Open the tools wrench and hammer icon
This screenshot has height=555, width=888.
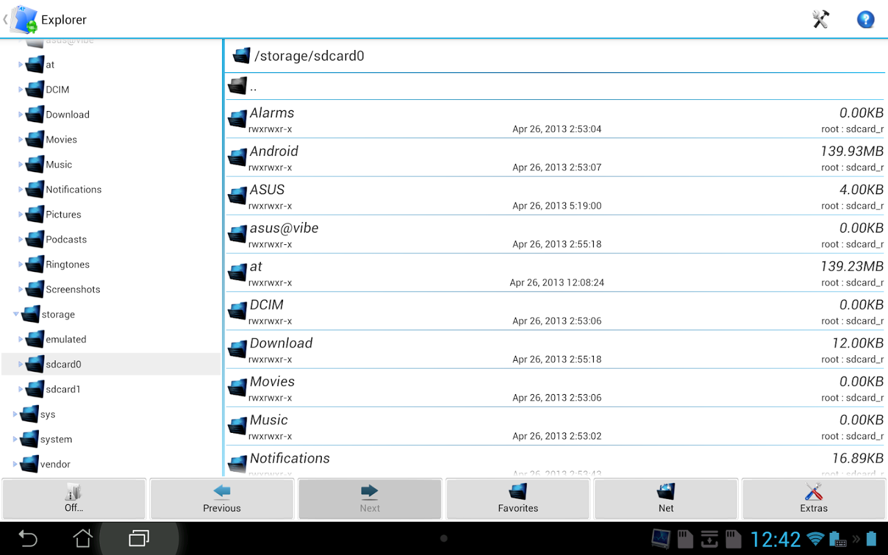click(x=821, y=19)
